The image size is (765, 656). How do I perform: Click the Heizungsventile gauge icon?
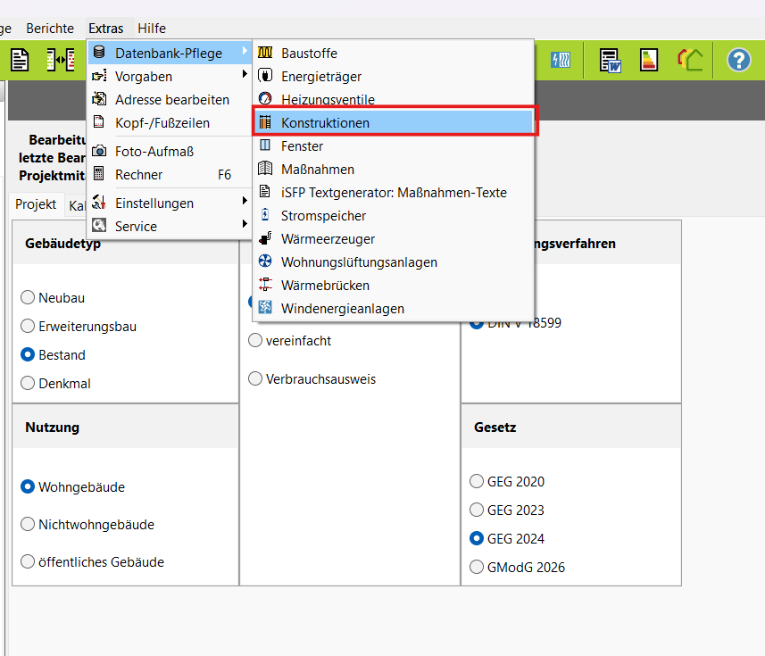(265, 98)
